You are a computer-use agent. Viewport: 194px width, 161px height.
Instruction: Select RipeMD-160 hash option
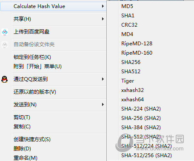[x=150, y=53]
